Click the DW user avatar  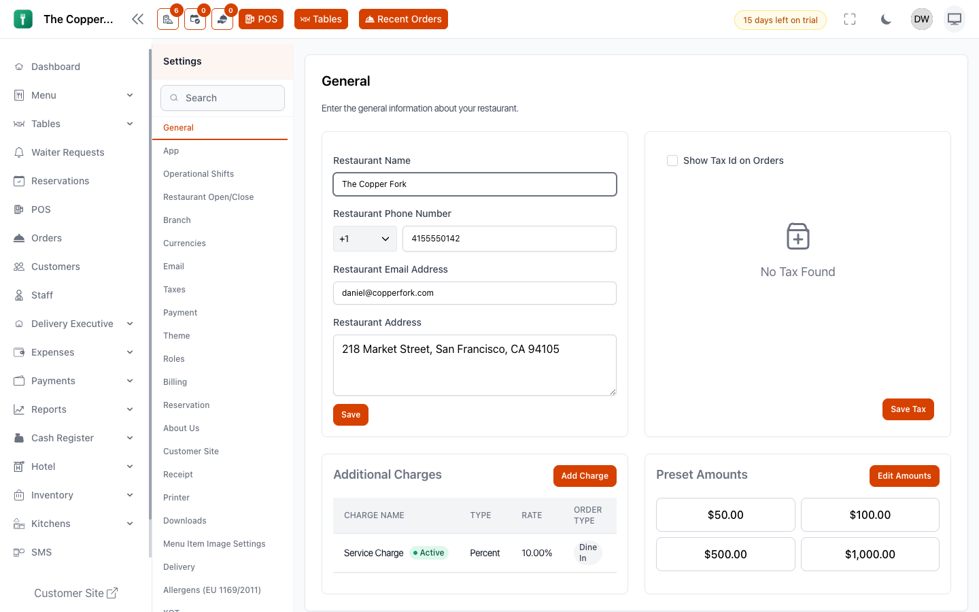pyautogui.click(x=922, y=19)
